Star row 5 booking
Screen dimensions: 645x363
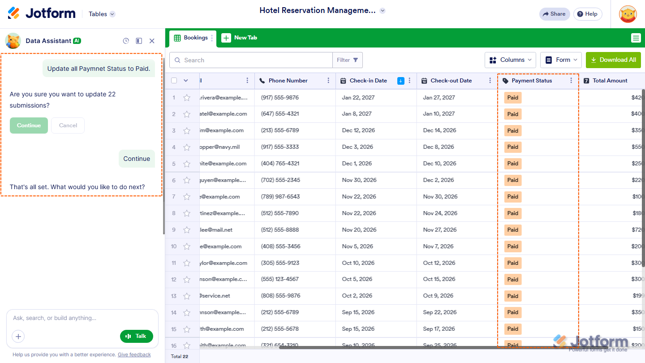point(187,164)
